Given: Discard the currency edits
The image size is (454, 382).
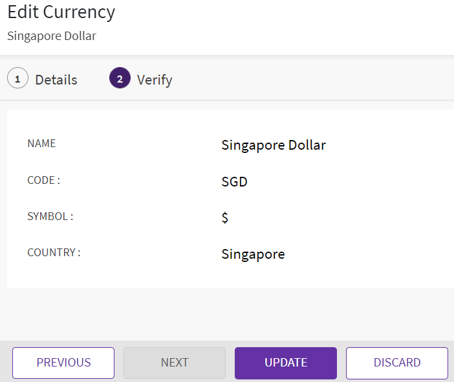Looking at the screenshot, I should [x=397, y=363].
